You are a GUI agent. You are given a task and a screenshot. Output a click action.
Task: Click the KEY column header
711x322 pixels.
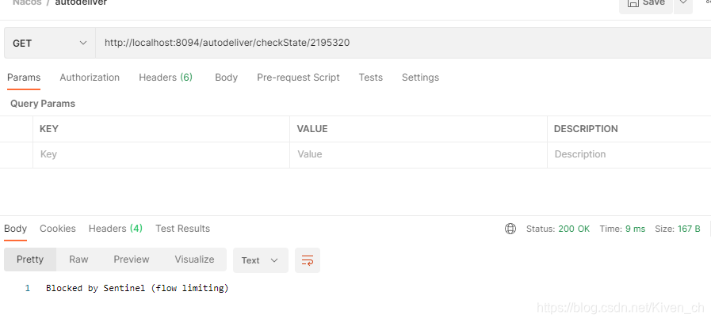49,129
